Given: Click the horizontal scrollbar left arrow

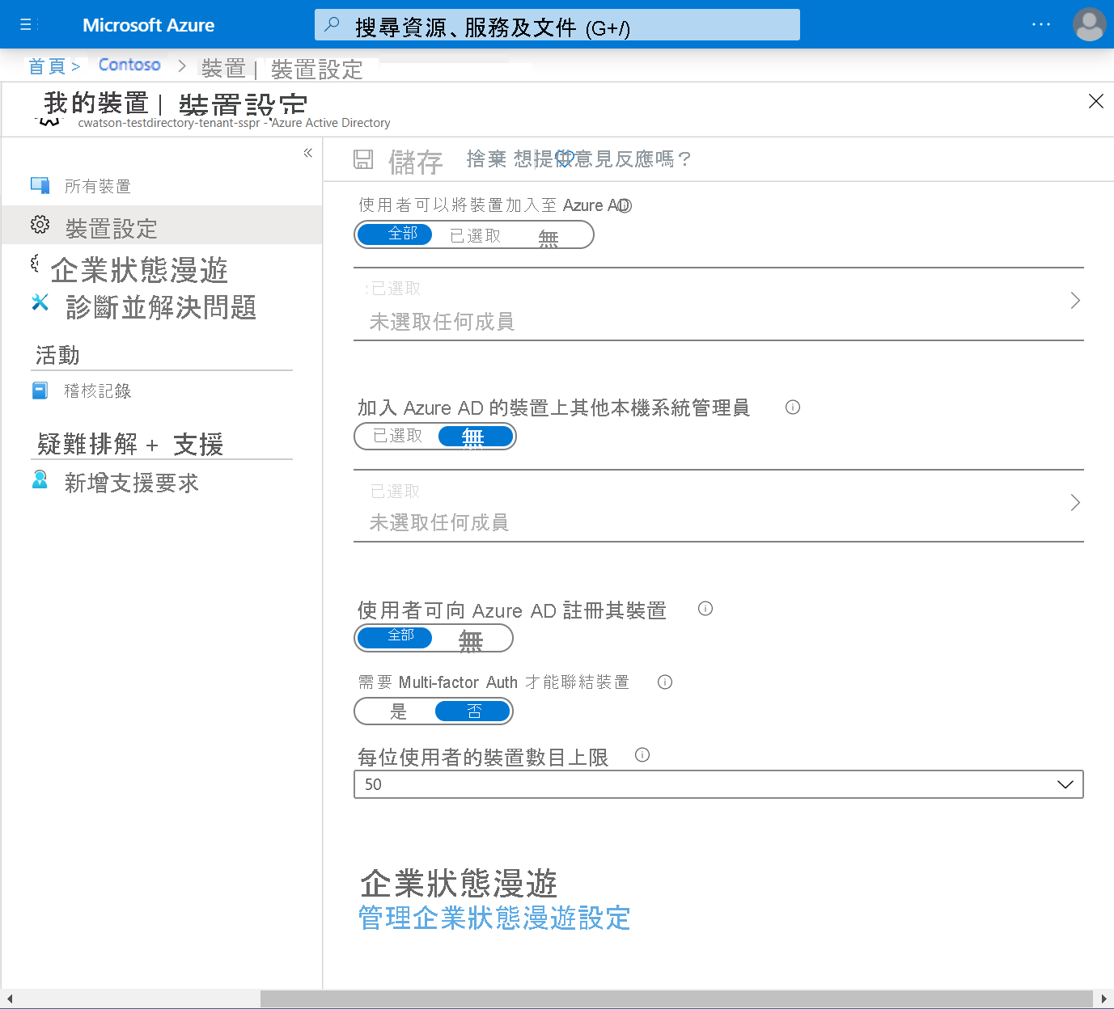Looking at the screenshot, I should click(10, 999).
